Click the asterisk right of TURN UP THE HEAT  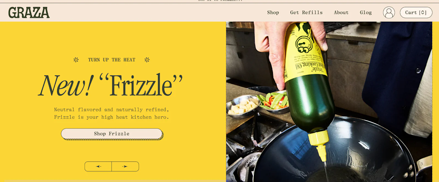click(x=147, y=60)
